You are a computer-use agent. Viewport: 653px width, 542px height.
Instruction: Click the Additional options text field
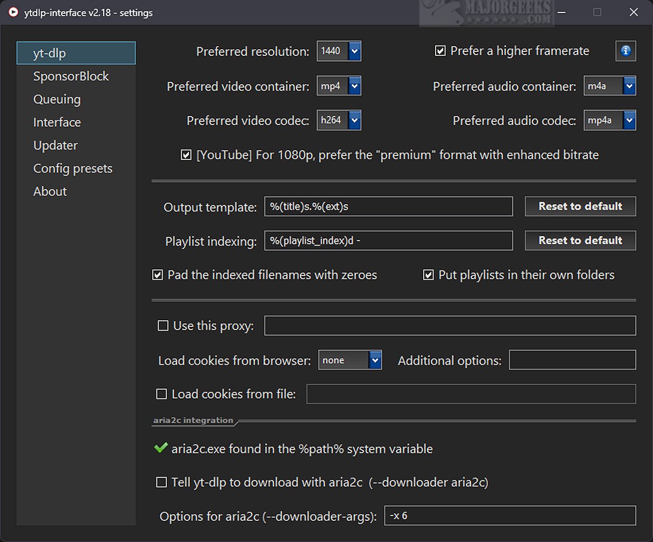click(572, 360)
